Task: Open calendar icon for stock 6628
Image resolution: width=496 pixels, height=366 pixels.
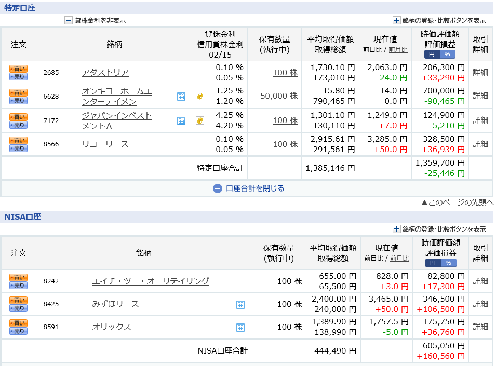Action: coord(181,97)
